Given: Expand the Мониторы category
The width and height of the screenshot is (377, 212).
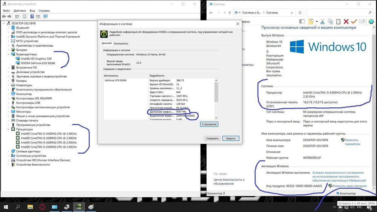Looking at the screenshot, I should click(8, 111).
